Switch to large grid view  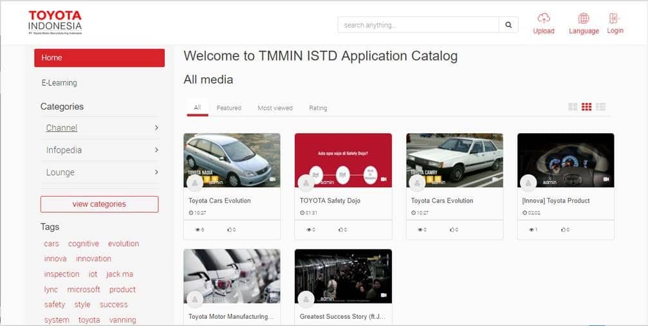click(573, 107)
